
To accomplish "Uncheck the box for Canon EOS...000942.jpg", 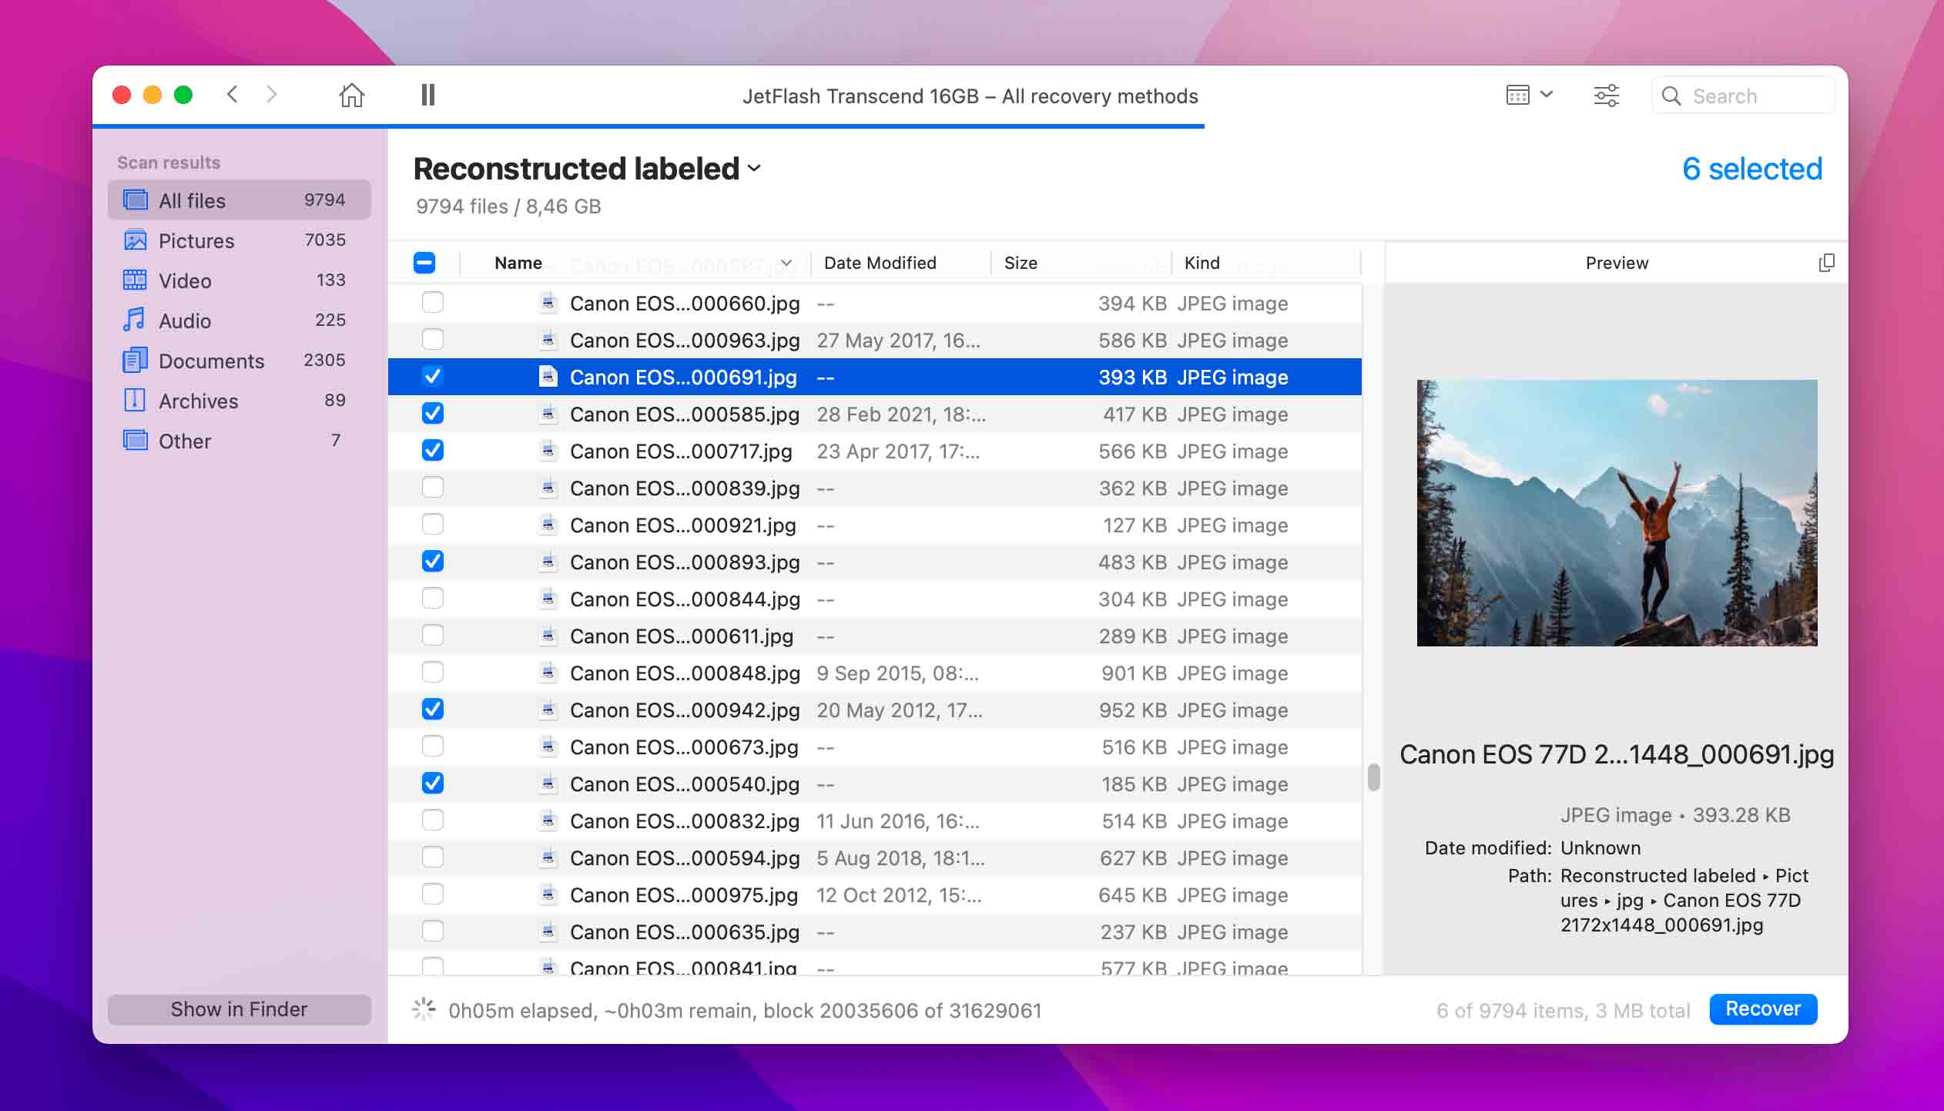I will point(433,710).
